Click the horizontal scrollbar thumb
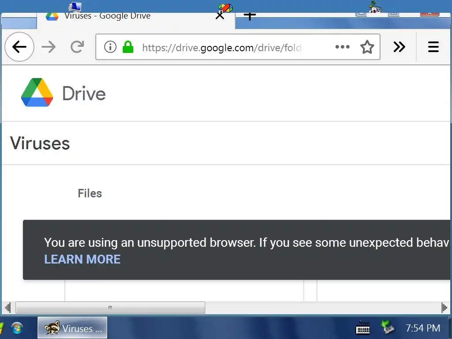 (x=110, y=307)
